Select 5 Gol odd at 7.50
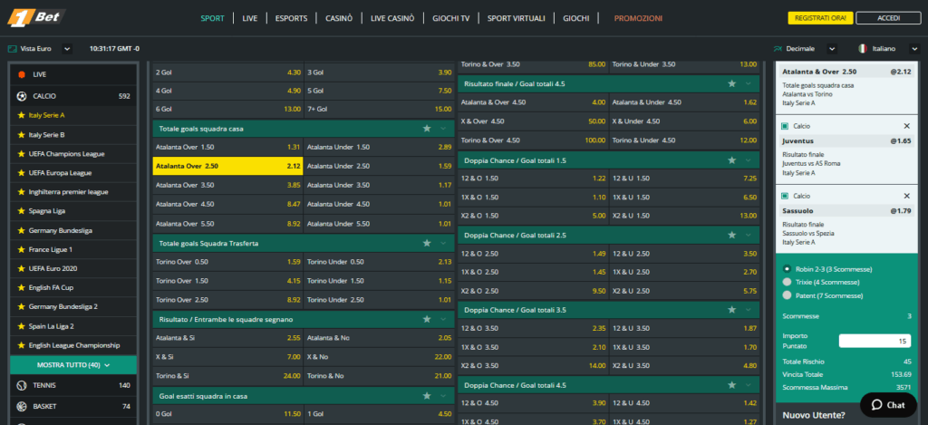The width and height of the screenshot is (928, 425). [x=380, y=91]
